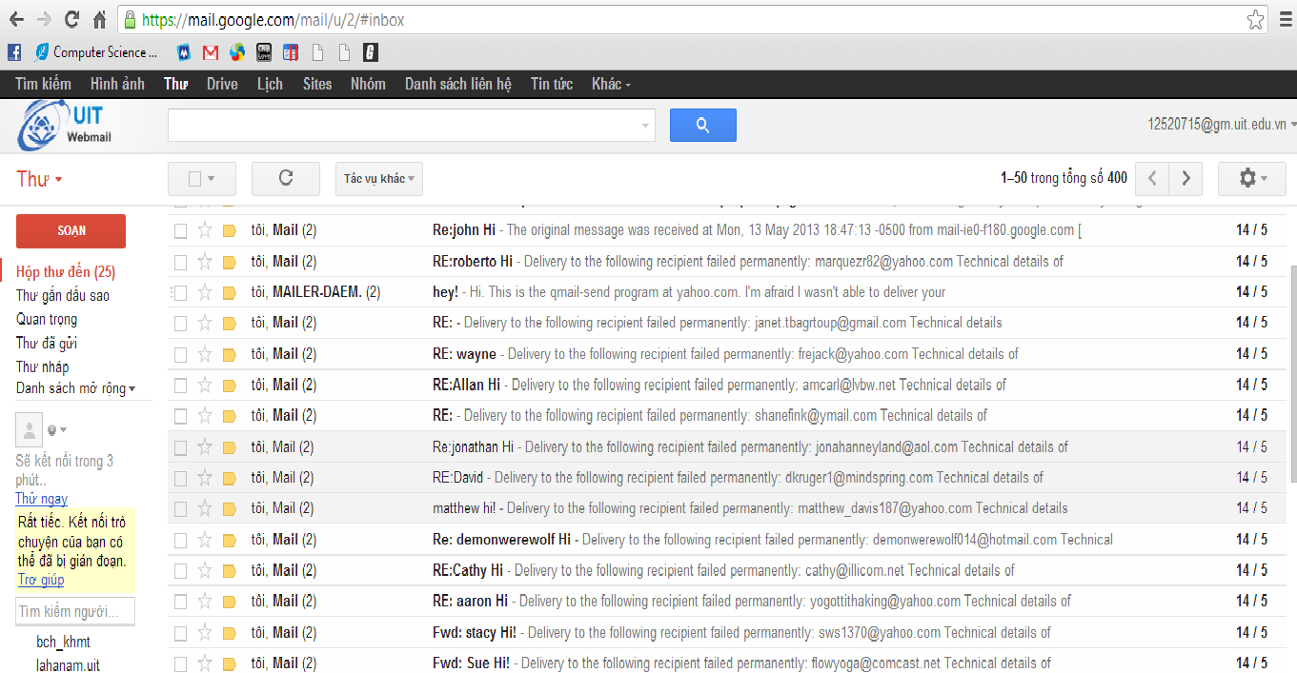This screenshot has width=1297, height=673.
Task: Open Facebook from the bookmarks bar
Action: pyautogui.click(x=13, y=51)
